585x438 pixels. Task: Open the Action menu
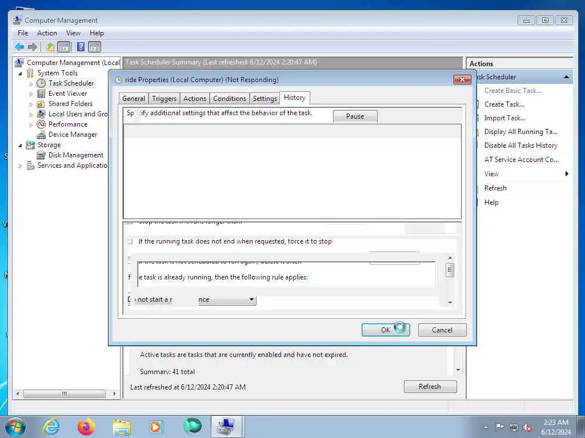[47, 33]
